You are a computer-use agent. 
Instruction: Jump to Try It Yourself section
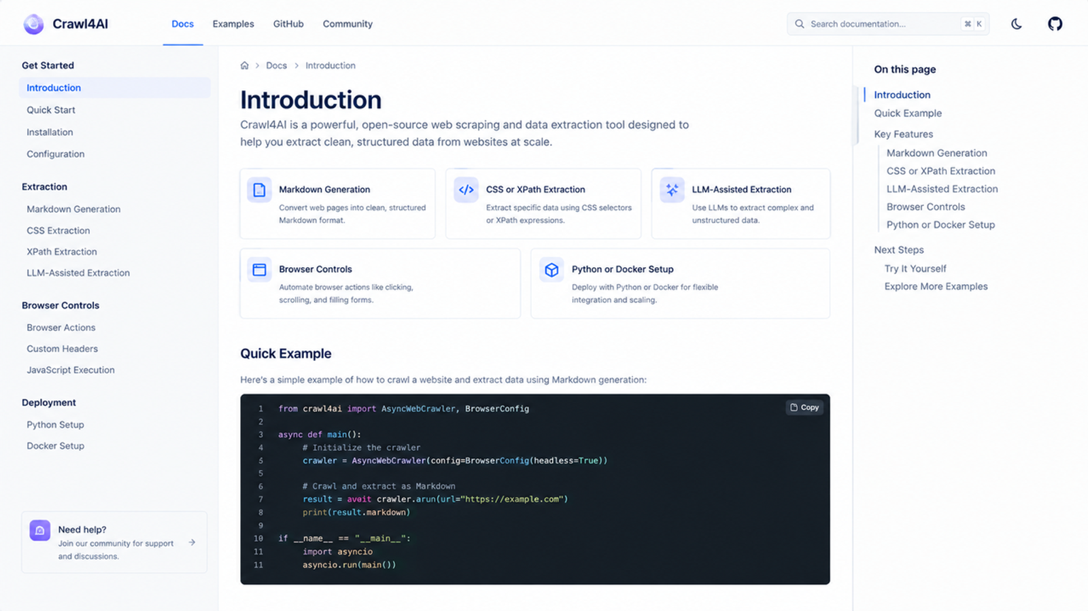point(915,268)
